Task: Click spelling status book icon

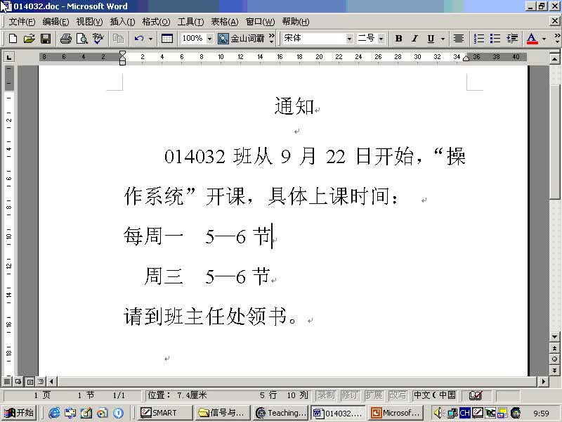Action: point(476,395)
